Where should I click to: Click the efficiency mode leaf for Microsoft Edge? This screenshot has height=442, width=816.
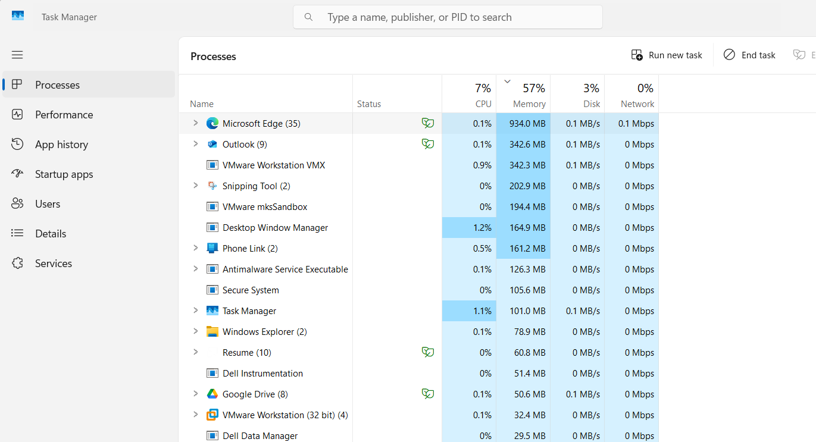tap(428, 123)
